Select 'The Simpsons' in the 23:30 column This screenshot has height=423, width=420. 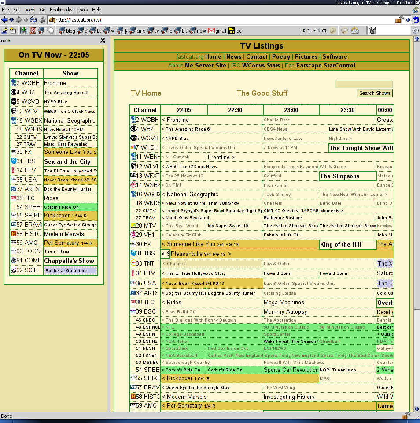[x=347, y=176]
